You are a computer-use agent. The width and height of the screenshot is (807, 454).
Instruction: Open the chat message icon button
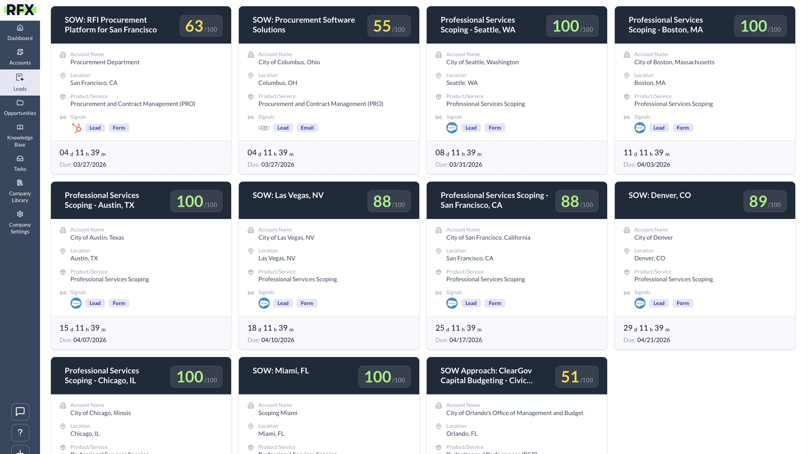click(20, 412)
